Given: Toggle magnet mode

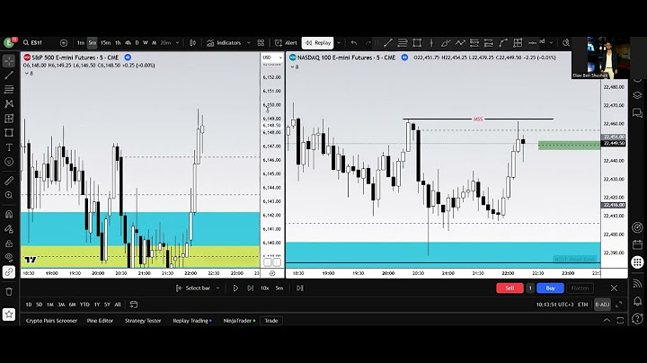Looking at the screenshot, I should (x=9, y=214).
